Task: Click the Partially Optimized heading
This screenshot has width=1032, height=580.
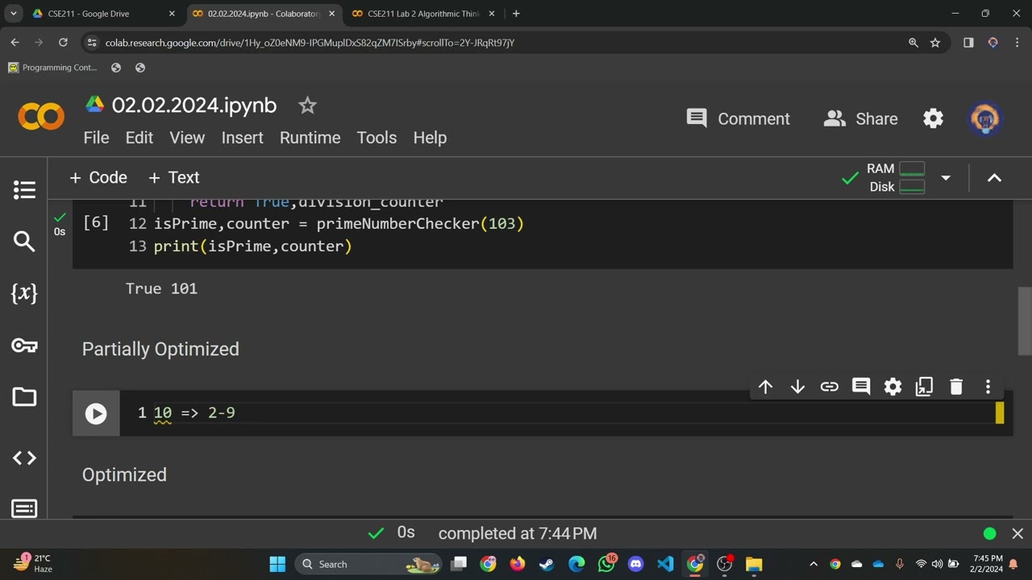Action: [x=160, y=349]
